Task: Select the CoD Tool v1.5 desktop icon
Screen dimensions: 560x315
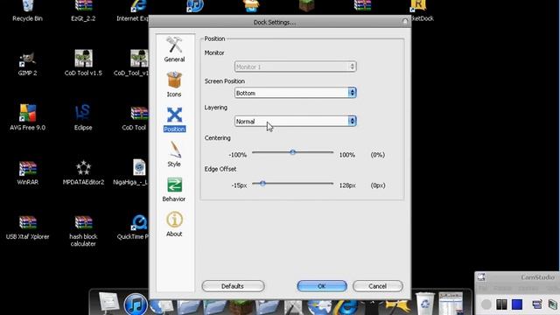Action: click(83, 63)
